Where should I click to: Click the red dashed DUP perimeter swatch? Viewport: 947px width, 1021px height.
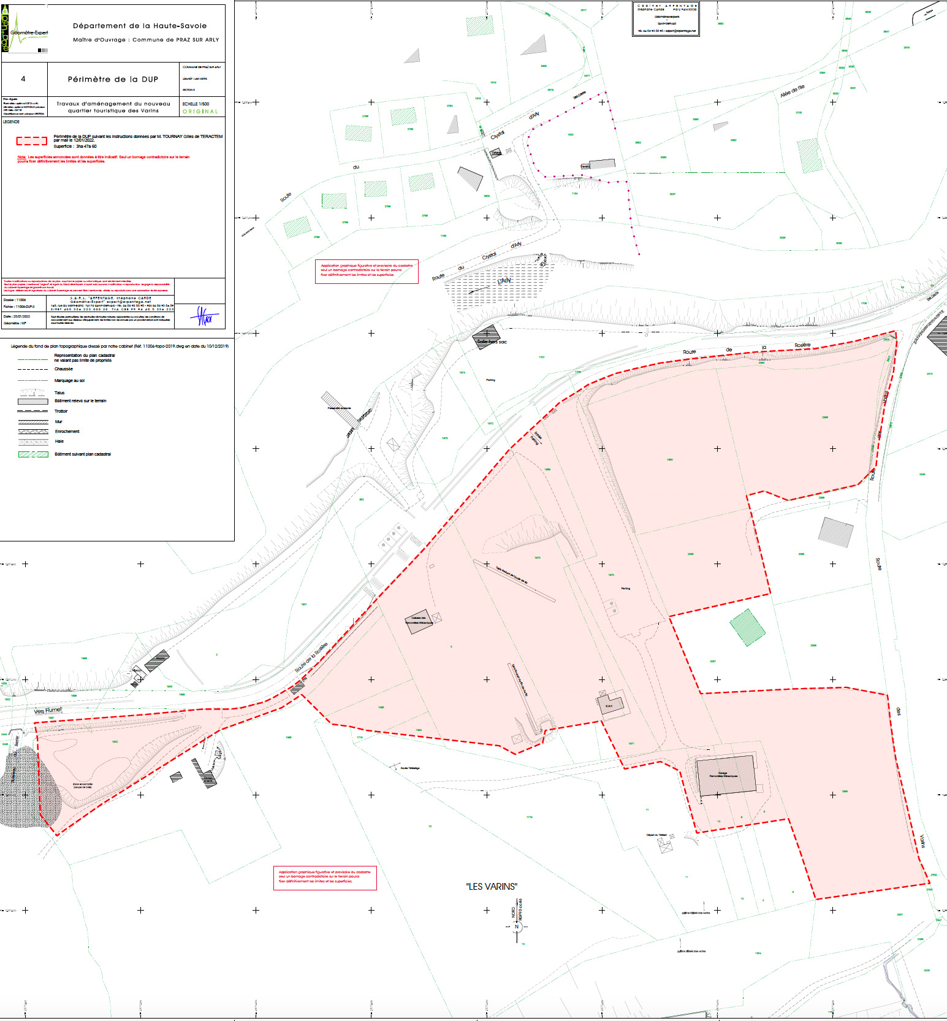(x=32, y=141)
